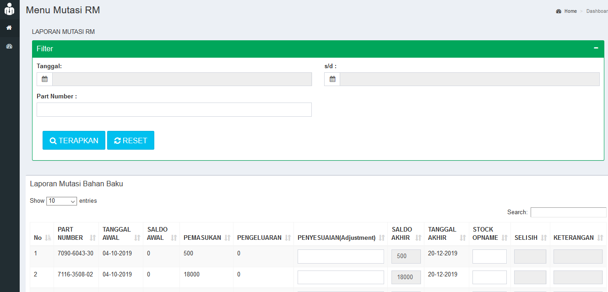This screenshot has height=292, width=608.
Task: Click the calendar icon next to s/d
Action: pyautogui.click(x=332, y=79)
